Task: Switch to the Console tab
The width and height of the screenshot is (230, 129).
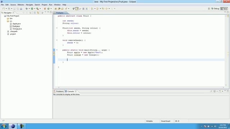Action: 70,91
